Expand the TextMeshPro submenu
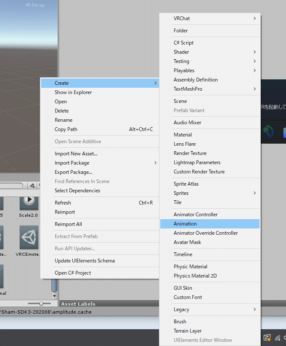Viewport: 286px width, 346px height. (x=210, y=89)
